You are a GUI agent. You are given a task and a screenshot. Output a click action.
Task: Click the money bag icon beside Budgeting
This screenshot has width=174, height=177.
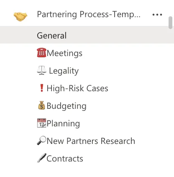click(41, 105)
